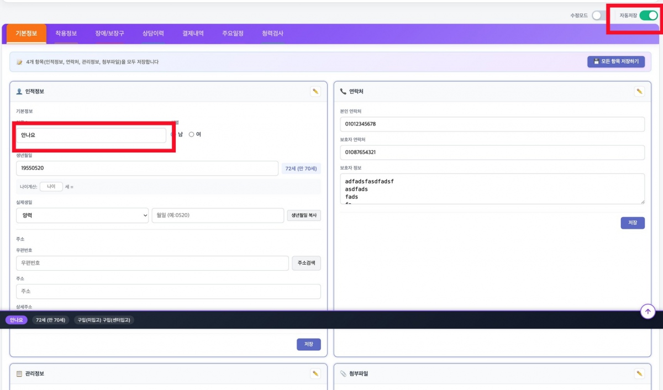The height and width of the screenshot is (390, 663).
Task: Turn off the 자동저장 switch
Action: click(648, 15)
